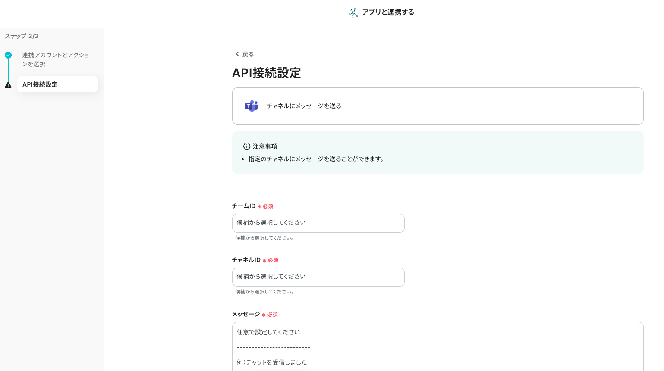Go to 連携アカウントとアクションを選択 step
The height and width of the screenshot is (371, 664).
pos(55,59)
